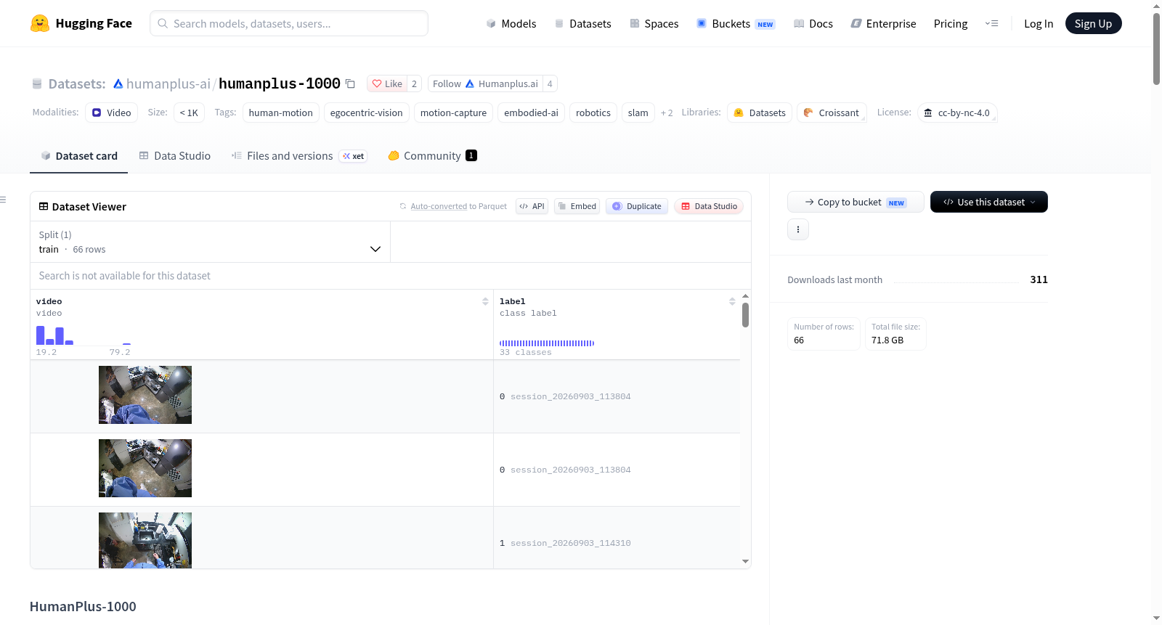Click the video length histogram bars

(84, 335)
